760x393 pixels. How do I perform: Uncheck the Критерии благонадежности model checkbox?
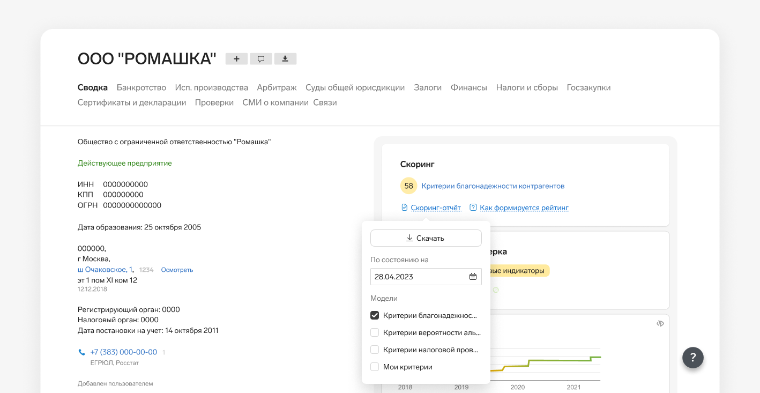pos(375,315)
